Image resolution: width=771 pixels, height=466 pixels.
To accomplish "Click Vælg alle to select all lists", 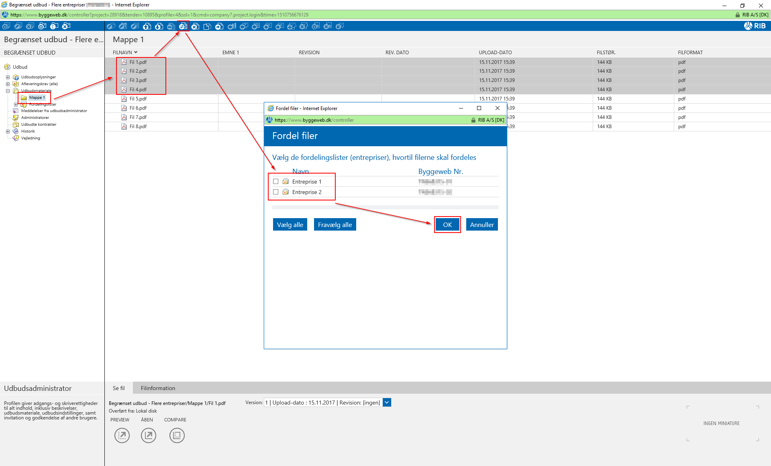I will (290, 225).
